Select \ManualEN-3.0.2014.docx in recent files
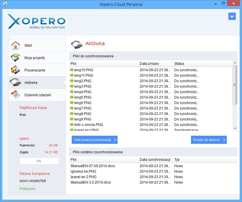Image resolution: width=242 pixels, height=202 pixels. click(x=91, y=182)
